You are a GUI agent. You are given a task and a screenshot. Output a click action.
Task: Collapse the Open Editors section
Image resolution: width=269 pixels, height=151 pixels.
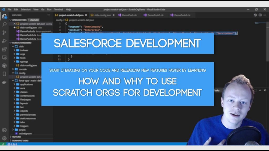(11, 20)
